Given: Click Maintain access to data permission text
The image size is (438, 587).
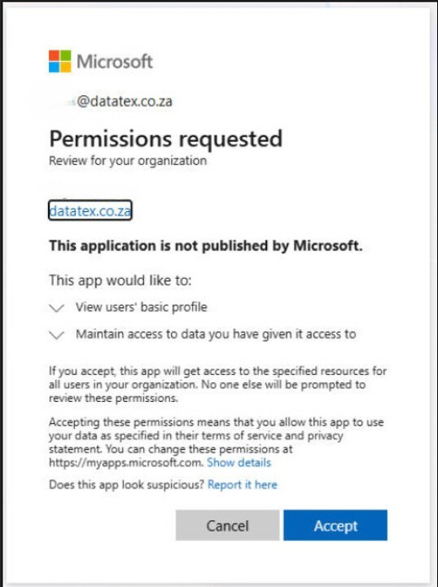Looking at the screenshot, I should point(216,334).
